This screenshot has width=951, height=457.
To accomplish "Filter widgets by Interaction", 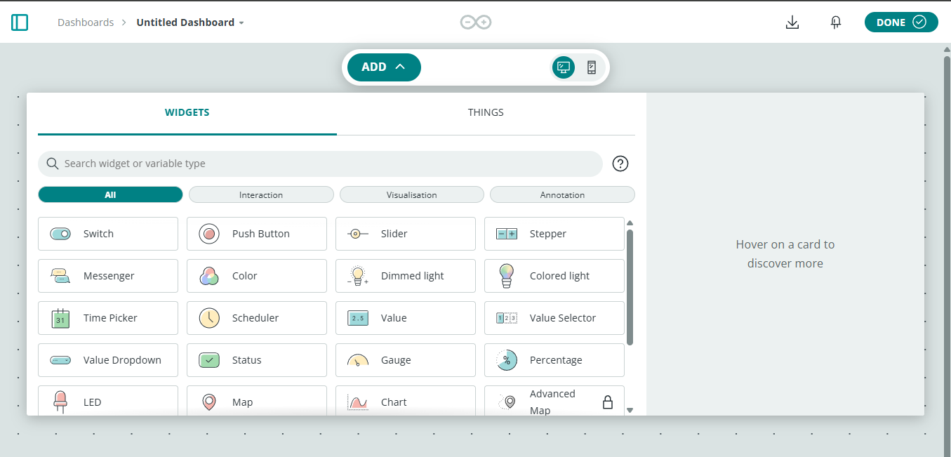I will (260, 194).
